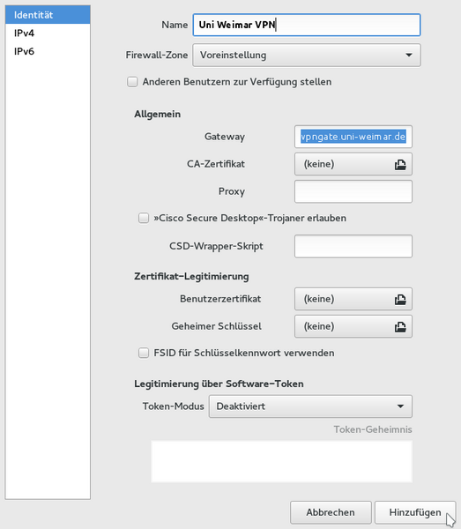Screen dimensions: 461x529
Task: Focus the Name text field
Action: pyautogui.click(x=307, y=25)
